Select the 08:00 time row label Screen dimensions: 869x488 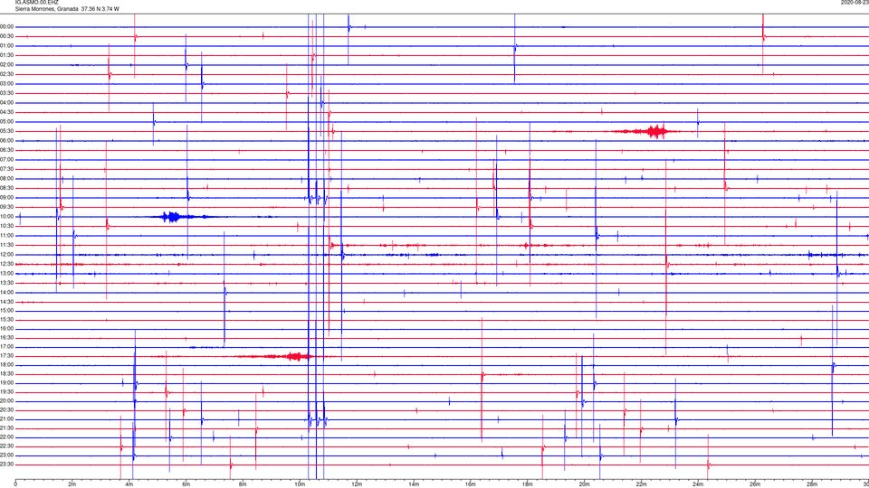[x=7, y=179]
